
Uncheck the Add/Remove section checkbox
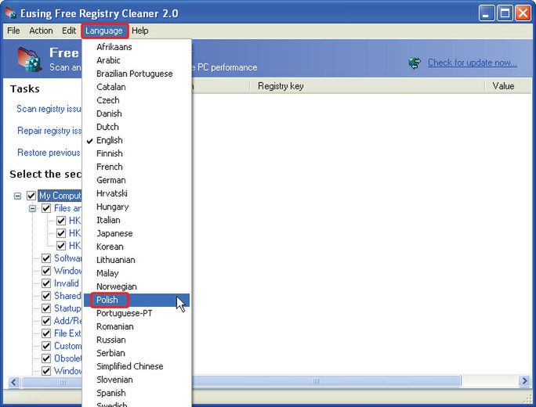pos(46,321)
